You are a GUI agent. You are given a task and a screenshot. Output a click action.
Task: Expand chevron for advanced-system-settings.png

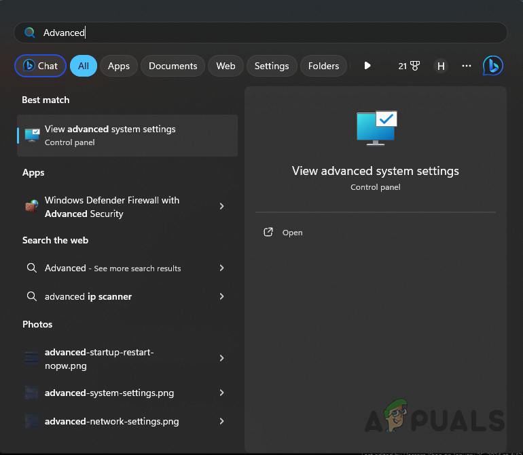point(222,393)
